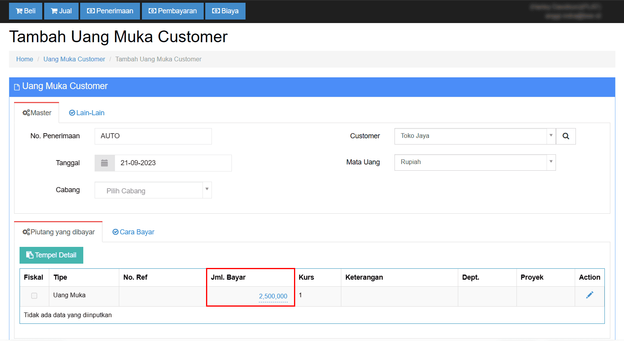Click the customer search magnifier icon
Image resolution: width=624 pixels, height=341 pixels.
click(566, 136)
